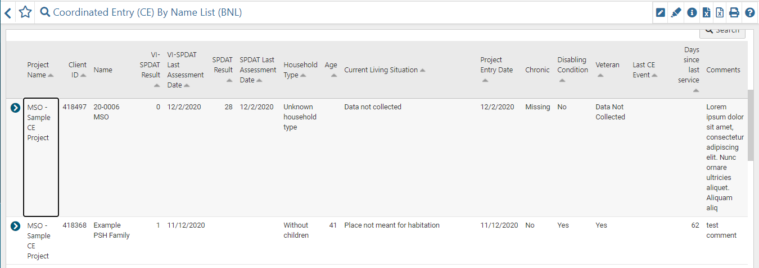This screenshot has width=759, height=268.
Task: Open the edit report pencil icon
Action: (x=661, y=12)
